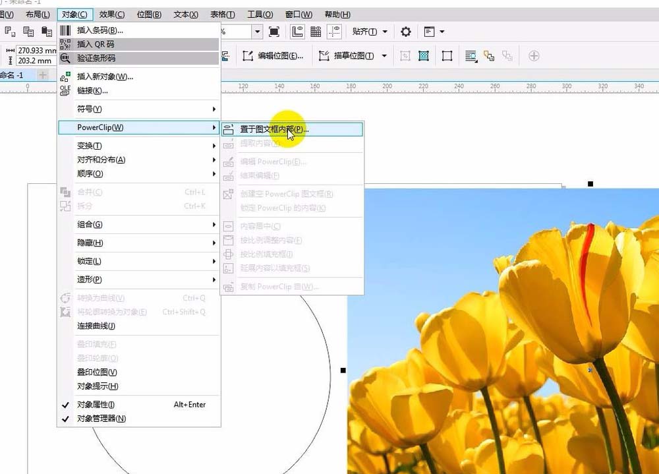The width and height of the screenshot is (659, 474).
Task: Click the yellow object order icon
Action: 489,56
